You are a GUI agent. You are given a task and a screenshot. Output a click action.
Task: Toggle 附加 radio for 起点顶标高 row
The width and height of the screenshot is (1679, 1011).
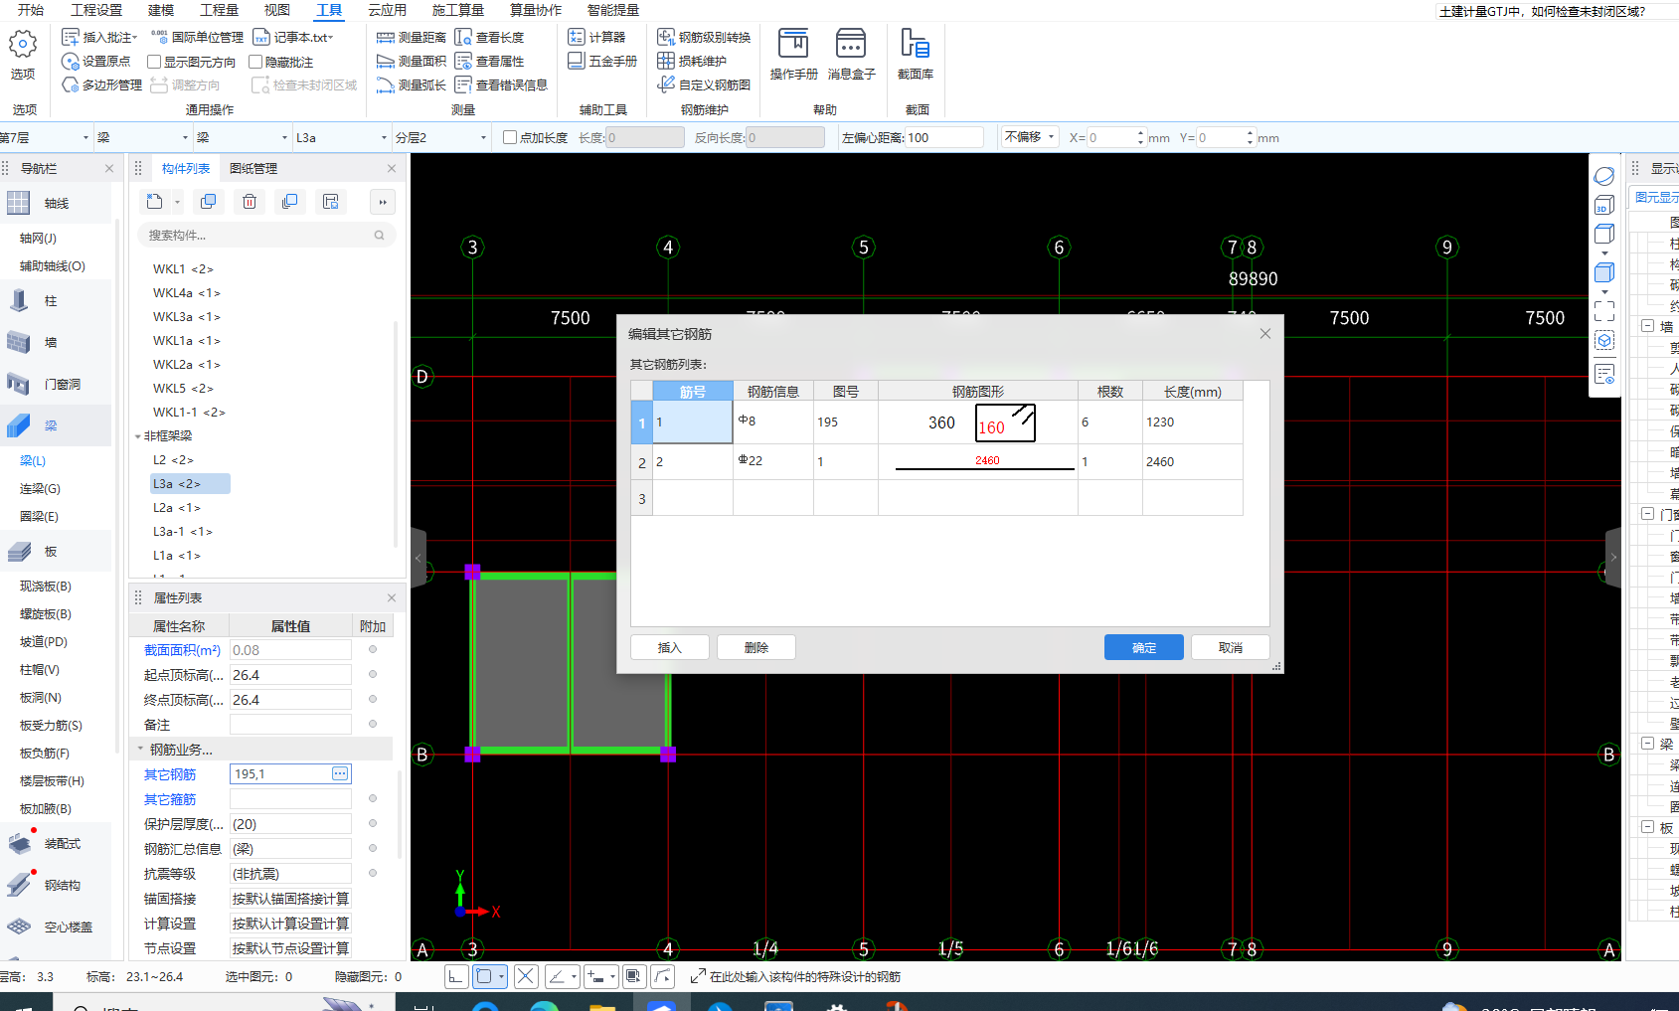[x=373, y=674]
